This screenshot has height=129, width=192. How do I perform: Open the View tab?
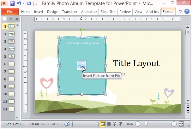click(x=138, y=12)
